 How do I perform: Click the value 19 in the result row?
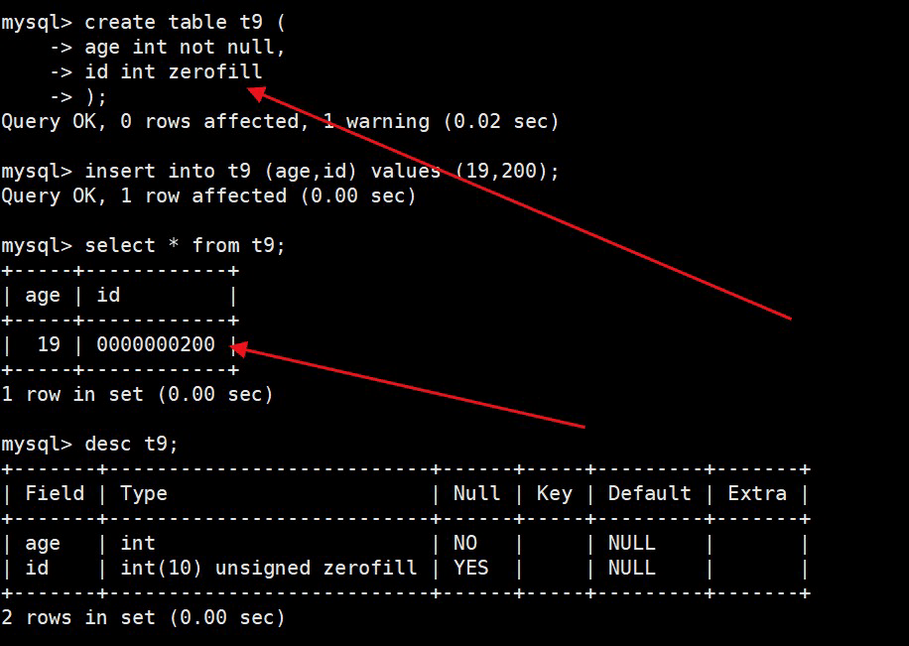[x=49, y=344]
